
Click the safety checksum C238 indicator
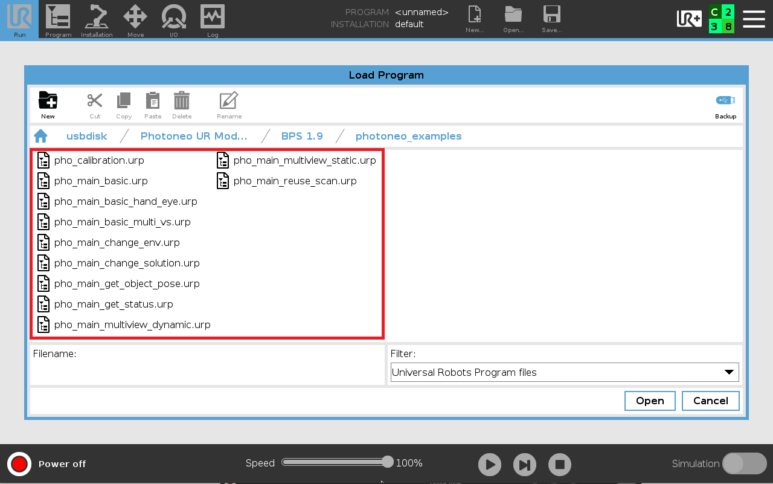pos(722,19)
